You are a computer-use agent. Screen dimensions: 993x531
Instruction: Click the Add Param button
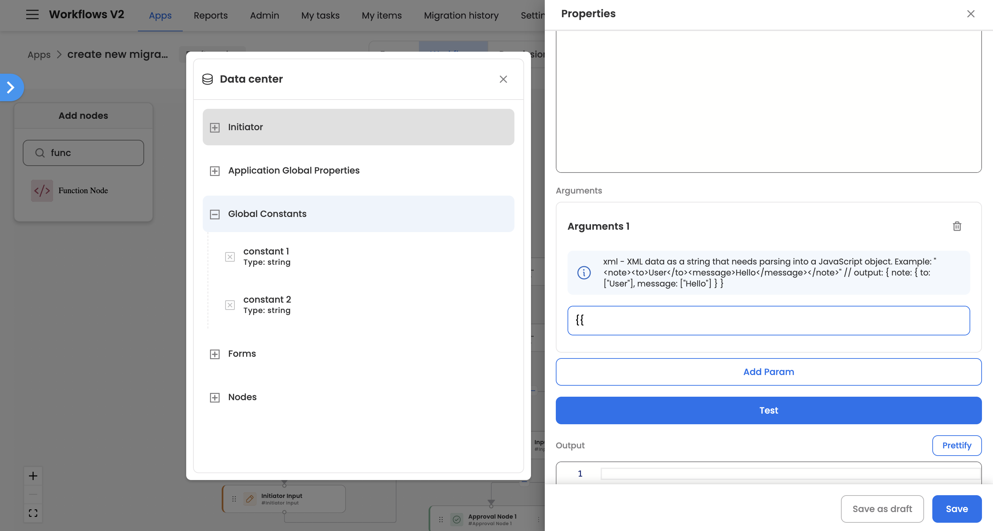tap(768, 372)
